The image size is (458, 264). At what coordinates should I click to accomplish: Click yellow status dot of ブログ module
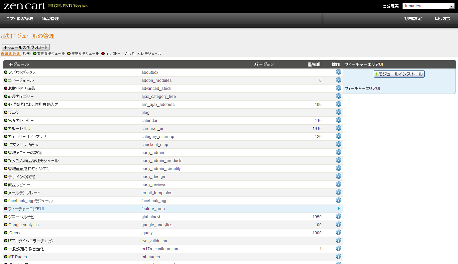coord(6,113)
